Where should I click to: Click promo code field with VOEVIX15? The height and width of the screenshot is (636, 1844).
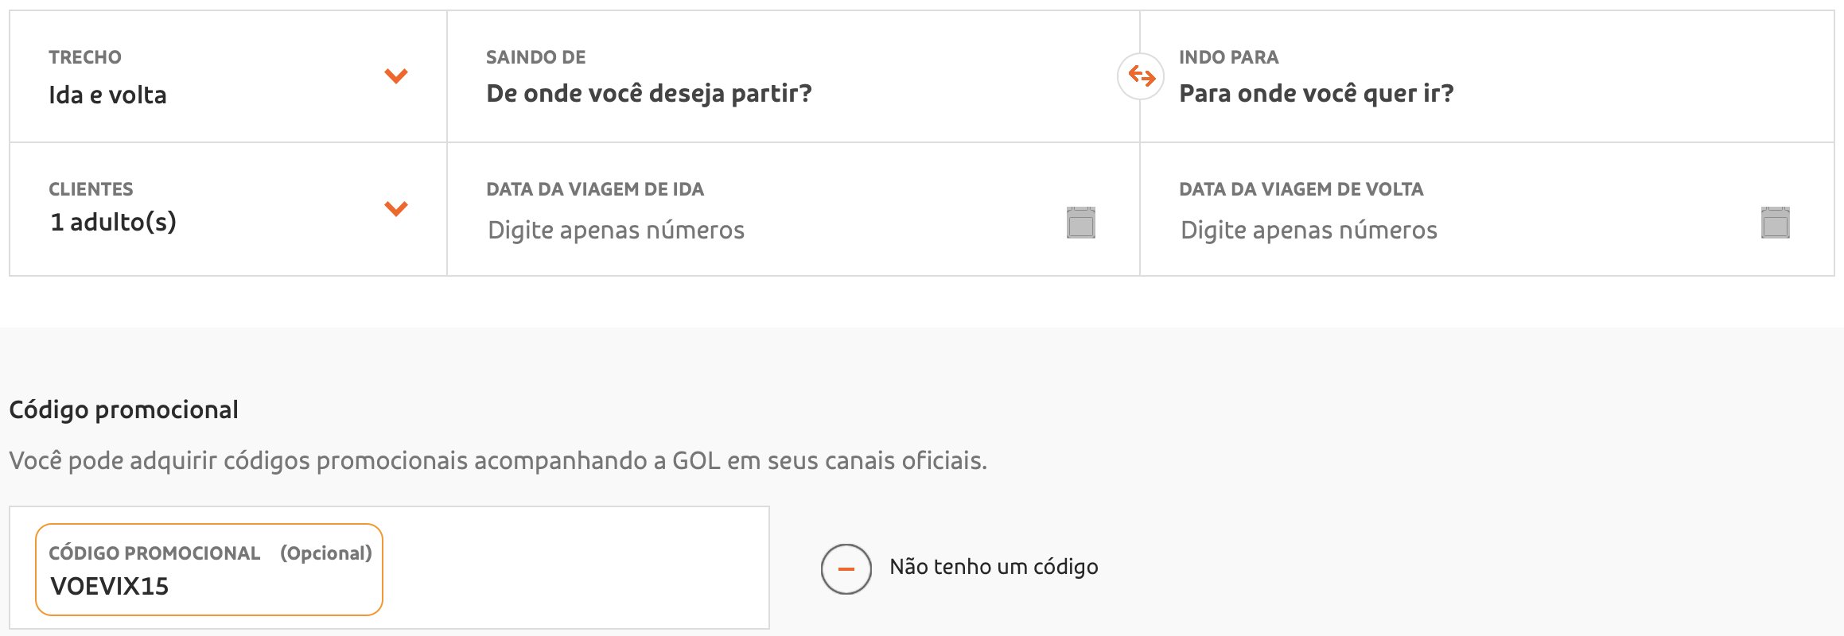point(209,569)
